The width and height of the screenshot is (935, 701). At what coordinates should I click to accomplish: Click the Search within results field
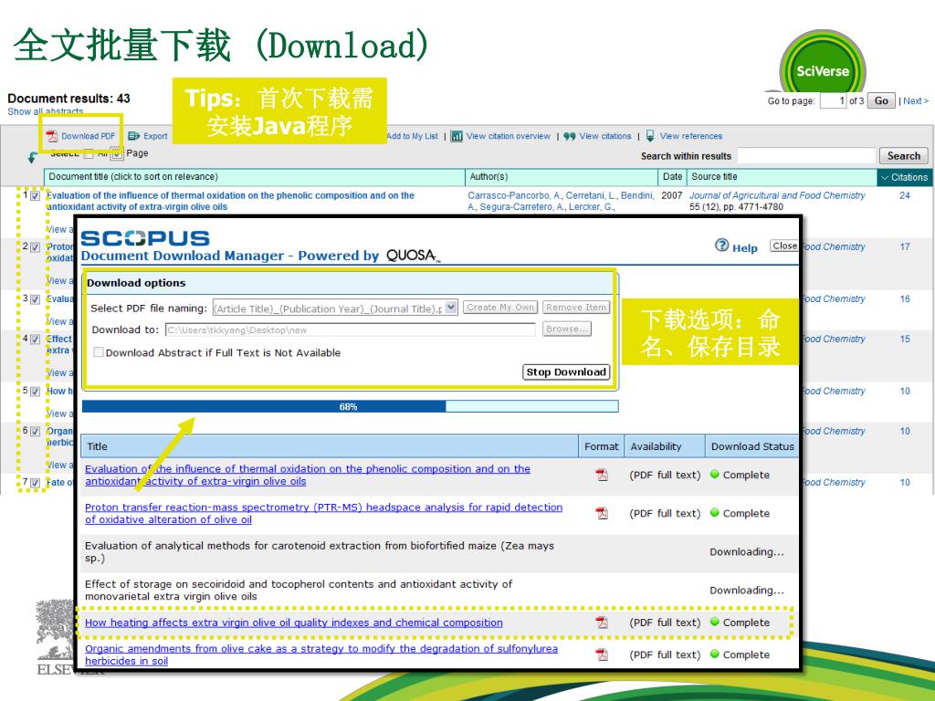[806, 155]
